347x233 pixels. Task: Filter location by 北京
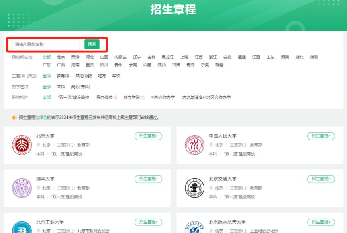[x=61, y=57]
